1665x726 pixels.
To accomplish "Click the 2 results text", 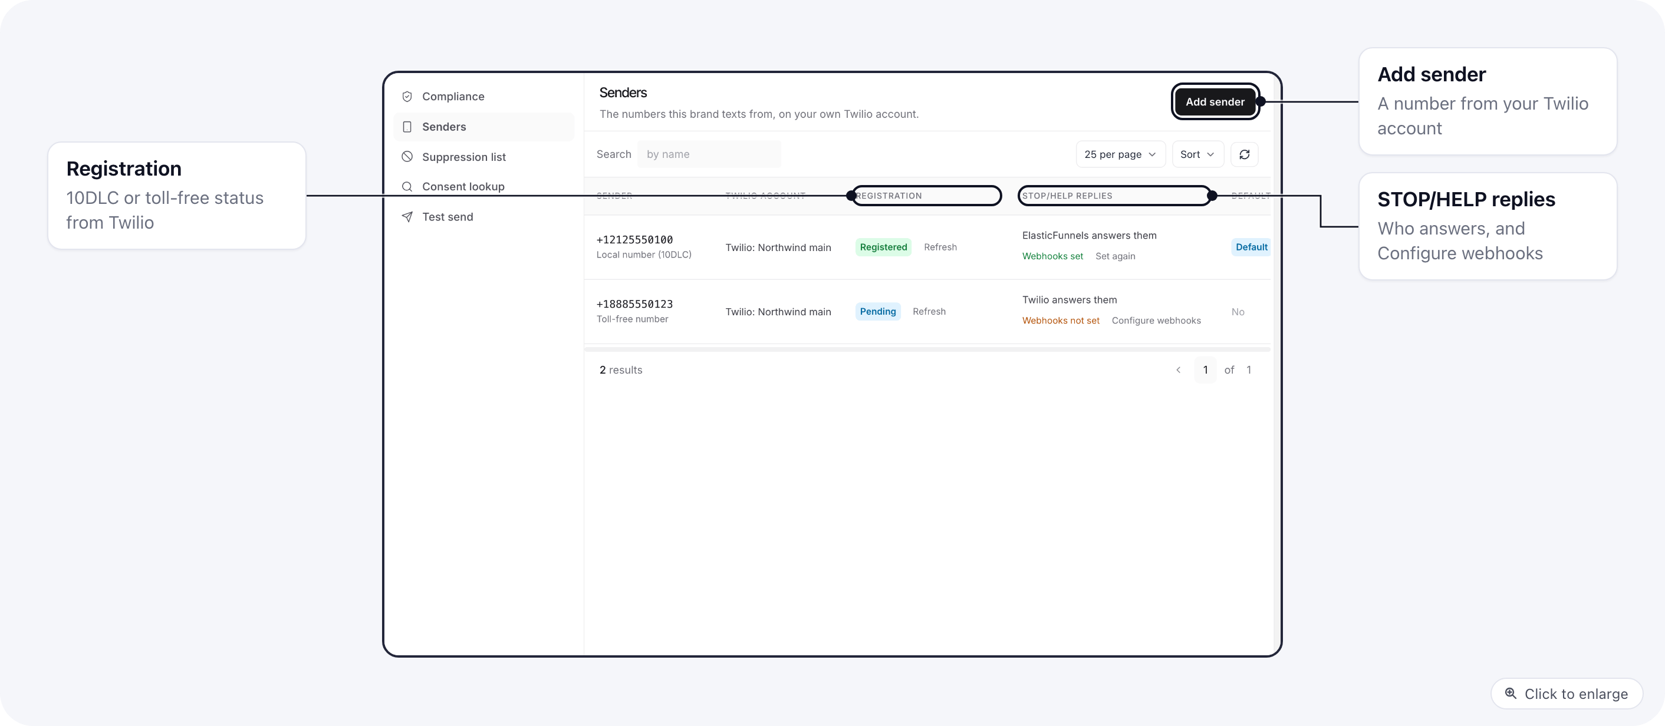I will 620,369.
